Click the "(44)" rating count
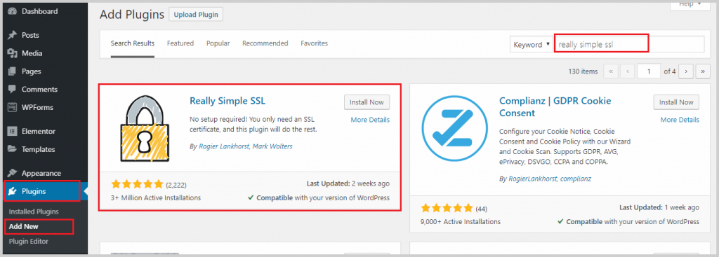Viewport: 719px width, 257px height. click(x=481, y=209)
